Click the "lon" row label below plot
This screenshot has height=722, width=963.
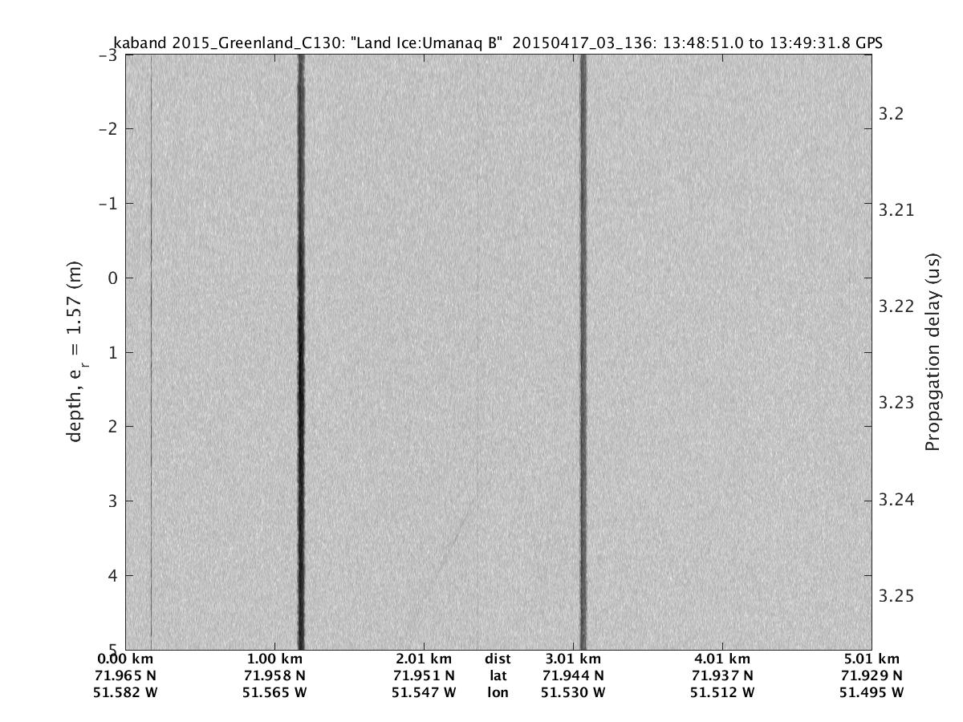(498, 692)
